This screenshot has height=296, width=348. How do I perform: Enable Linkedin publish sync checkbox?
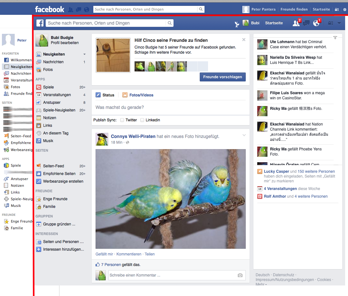142,120
